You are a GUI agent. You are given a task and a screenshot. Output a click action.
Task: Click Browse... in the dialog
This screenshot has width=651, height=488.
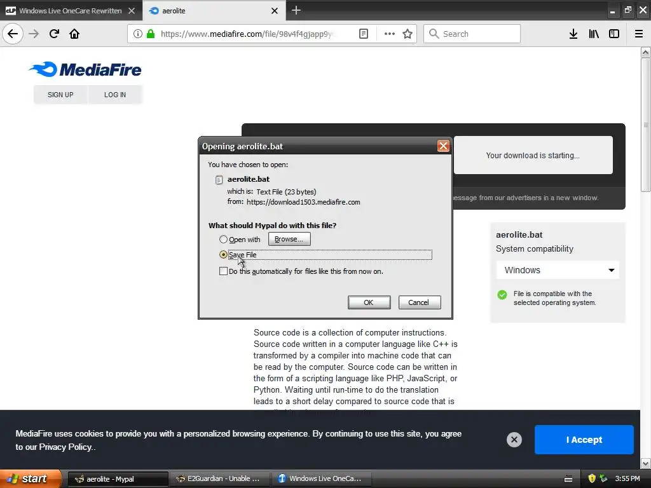point(289,239)
